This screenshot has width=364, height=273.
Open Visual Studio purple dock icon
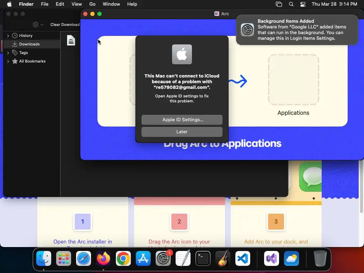(272, 258)
